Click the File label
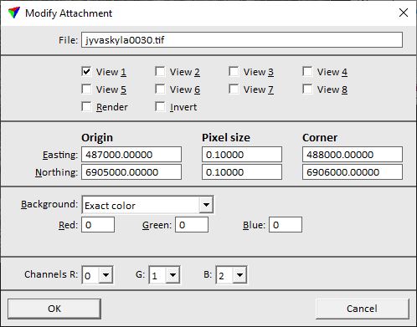This screenshot has width=417, height=327. pos(68,40)
